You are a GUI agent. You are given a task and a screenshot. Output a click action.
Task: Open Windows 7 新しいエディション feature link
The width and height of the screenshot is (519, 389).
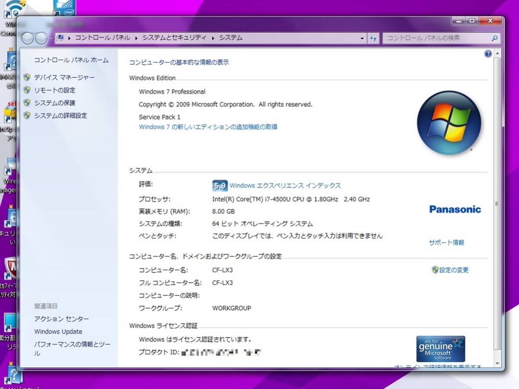[208, 127]
